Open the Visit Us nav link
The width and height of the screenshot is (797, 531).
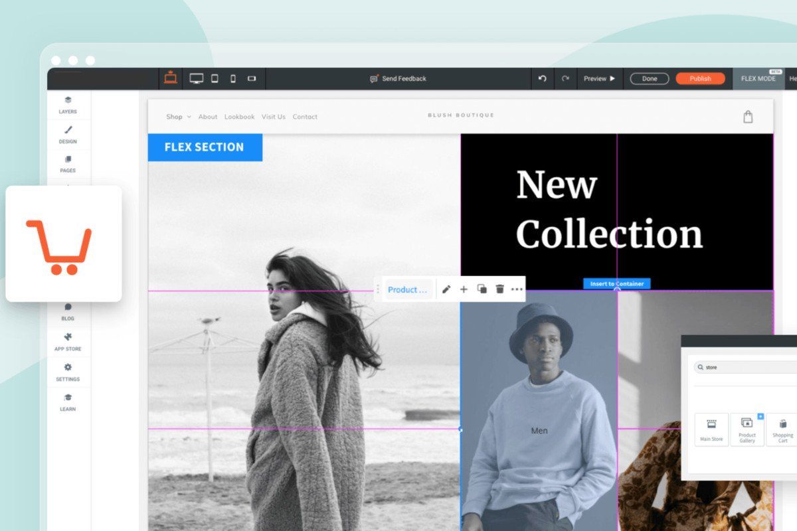tap(273, 117)
